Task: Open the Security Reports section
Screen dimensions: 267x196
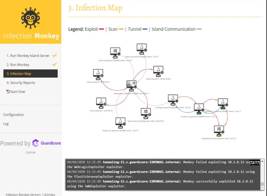Action: [x=21, y=83]
